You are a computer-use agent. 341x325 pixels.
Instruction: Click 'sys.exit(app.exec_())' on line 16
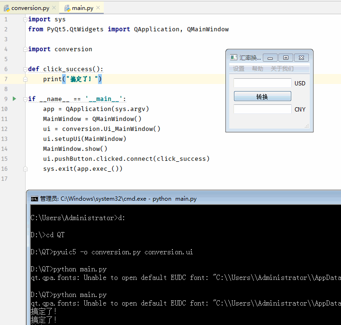tap(82, 169)
